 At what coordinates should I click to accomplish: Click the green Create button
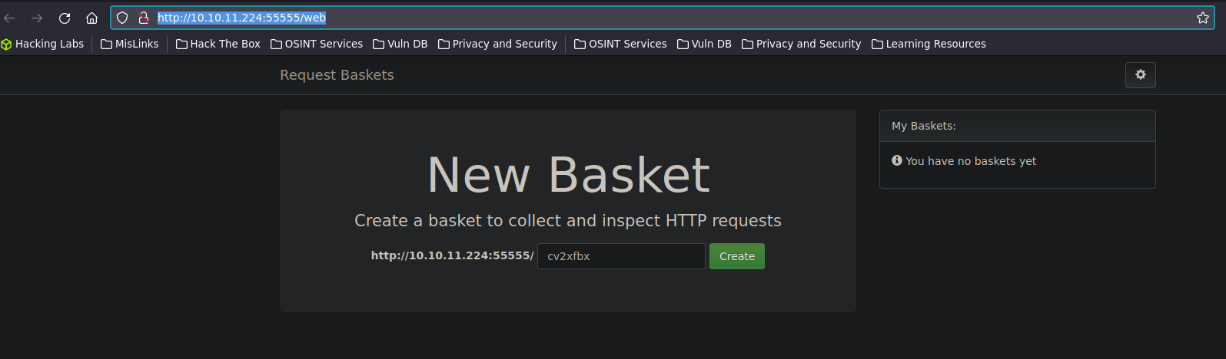(737, 256)
